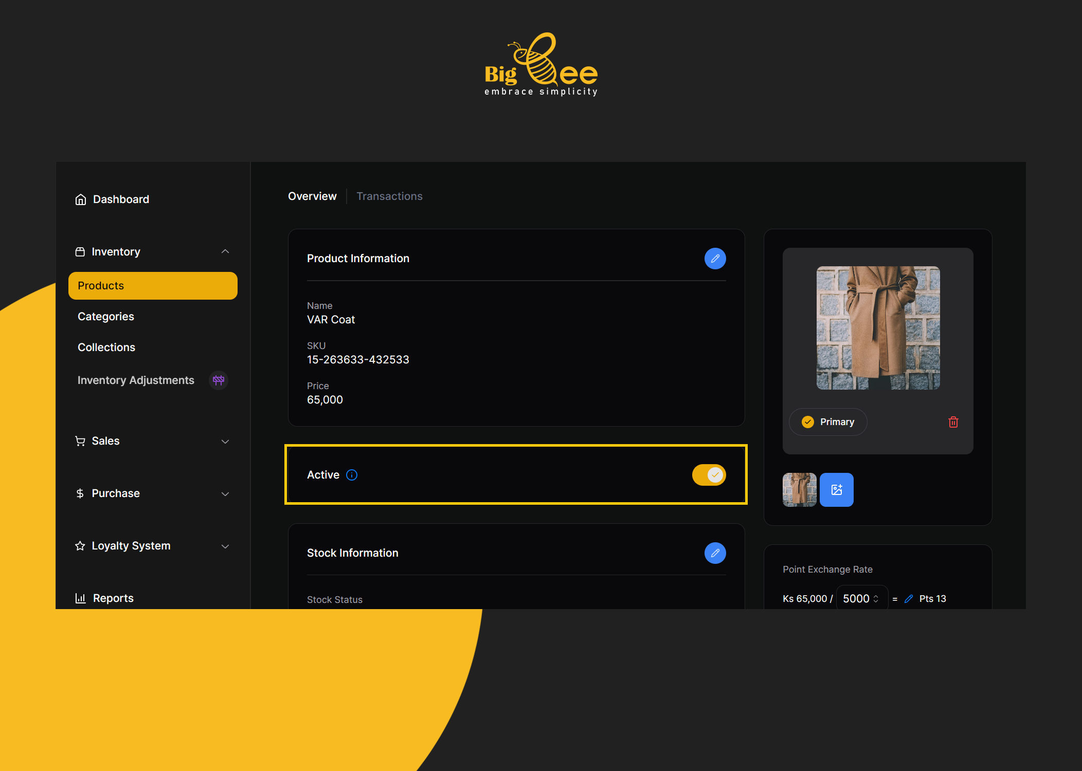Image resolution: width=1082 pixels, height=771 pixels.
Task: Open Inventory Adjustments in the sidebar
Action: click(136, 380)
